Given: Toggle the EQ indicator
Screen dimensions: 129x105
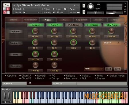Looking at the screenshot, I should click(x=50, y=75).
